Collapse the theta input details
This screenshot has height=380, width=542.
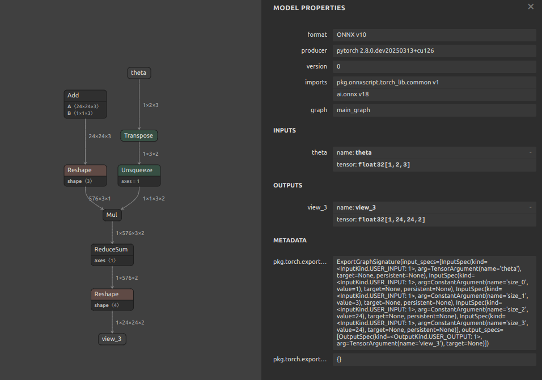click(530, 152)
